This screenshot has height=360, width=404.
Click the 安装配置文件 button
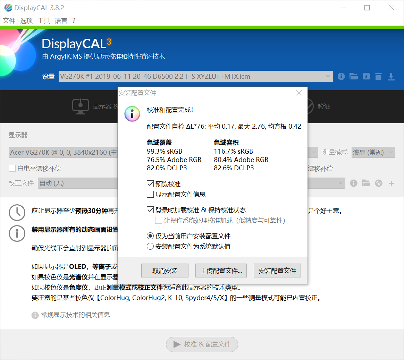(x=277, y=271)
